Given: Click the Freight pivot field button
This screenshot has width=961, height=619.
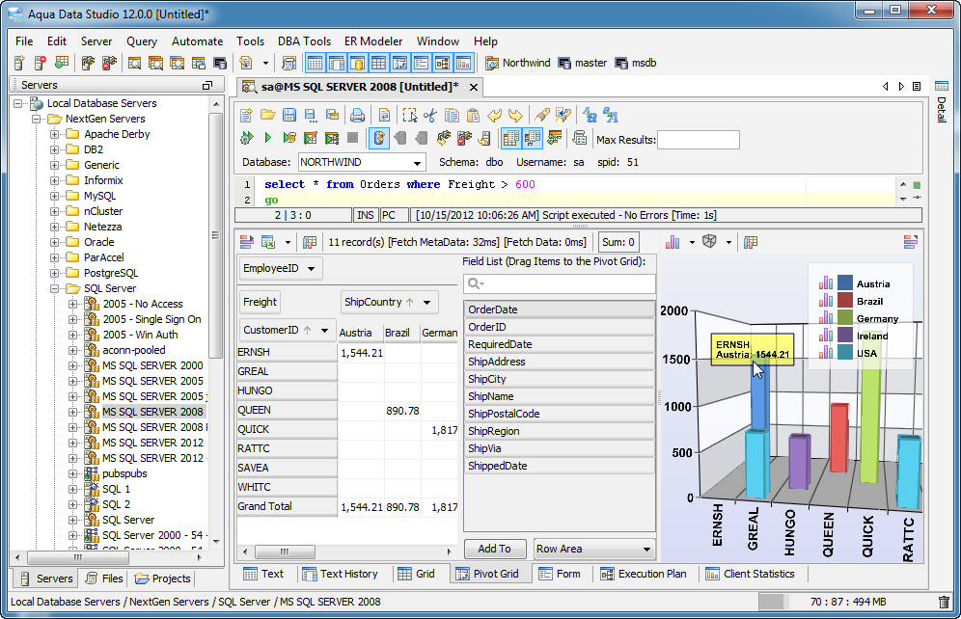Looking at the screenshot, I should tap(260, 302).
